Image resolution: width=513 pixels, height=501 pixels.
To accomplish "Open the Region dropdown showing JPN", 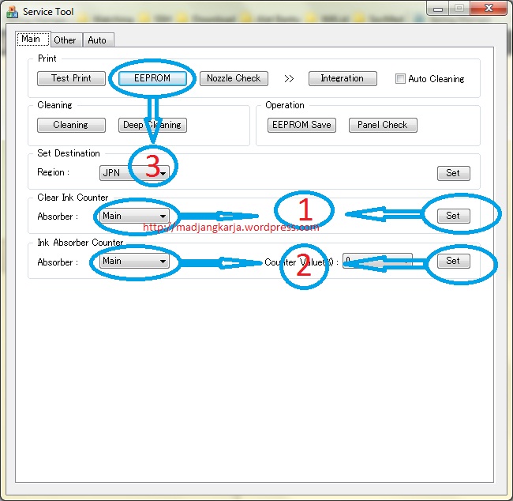I will [134, 173].
